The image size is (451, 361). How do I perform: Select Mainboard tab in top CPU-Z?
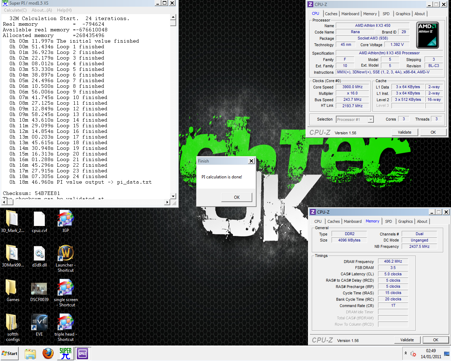[x=350, y=14]
